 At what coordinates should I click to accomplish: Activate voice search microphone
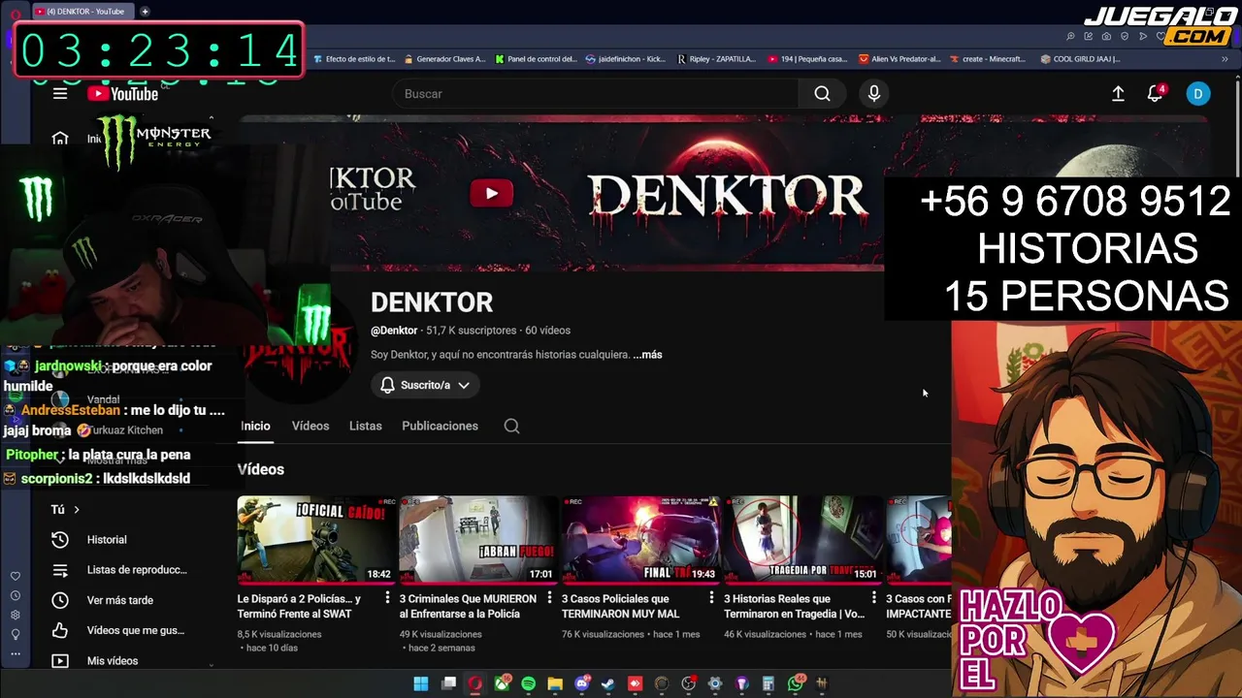[x=873, y=93]
